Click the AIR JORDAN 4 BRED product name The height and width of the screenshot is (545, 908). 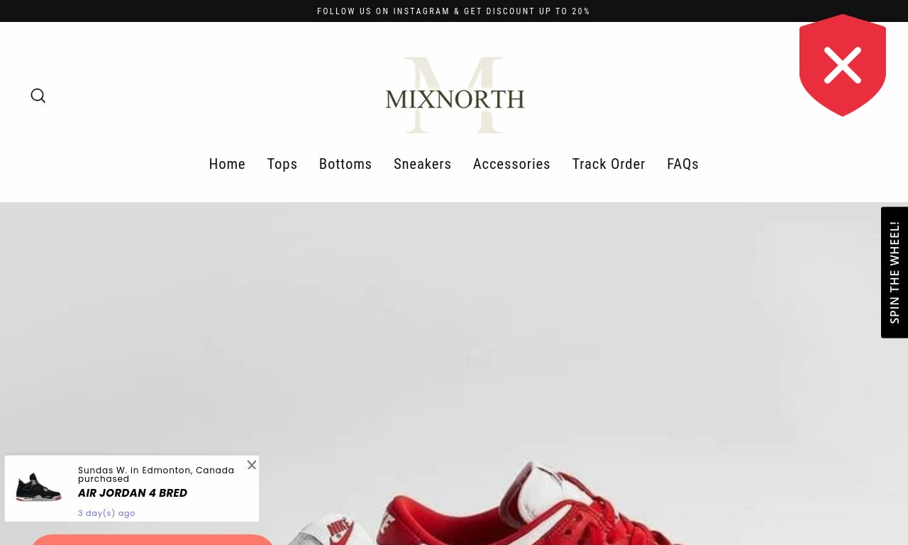[x=133, y=493]
